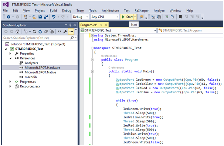This screenshot has width=224, height=146.
Task: Open the File menu
Action: click(5, 11)
